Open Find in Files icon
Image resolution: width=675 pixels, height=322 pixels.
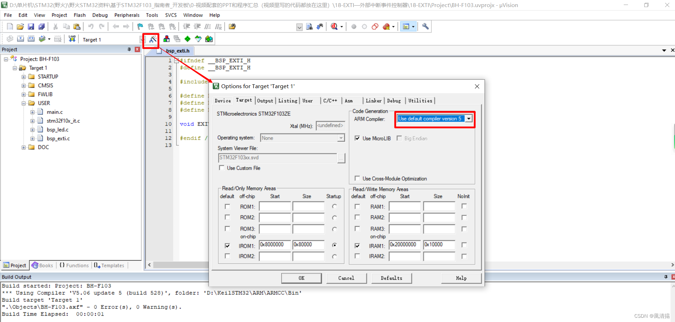point(232,26)
